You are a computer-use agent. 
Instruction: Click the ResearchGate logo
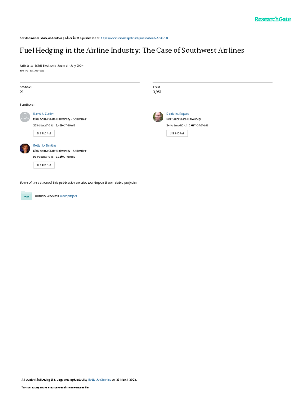(x=272, y=19)
